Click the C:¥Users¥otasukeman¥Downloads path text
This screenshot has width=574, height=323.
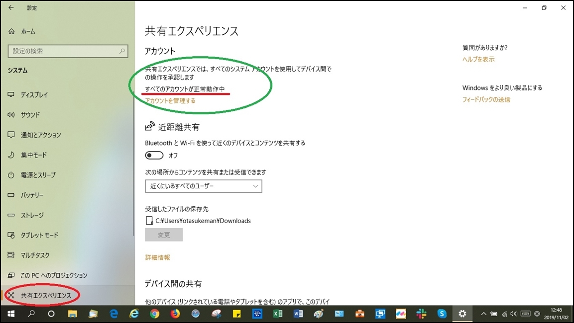pos(203,221)
